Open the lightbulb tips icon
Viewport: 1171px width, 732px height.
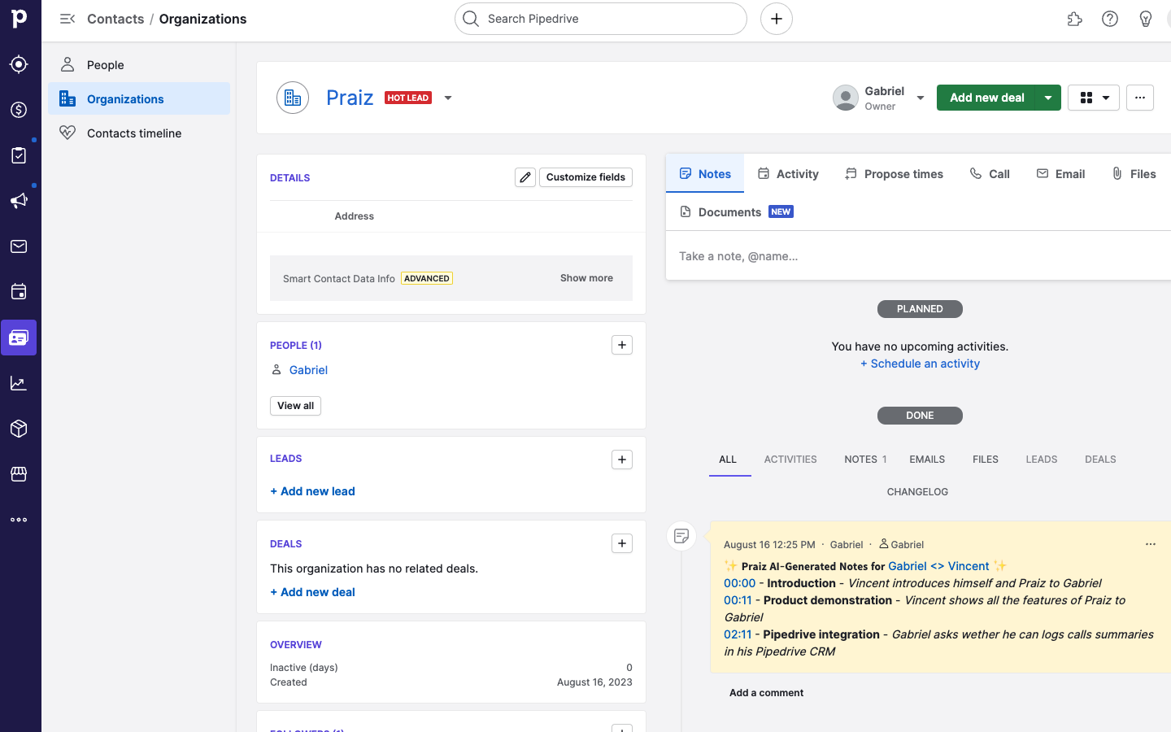[x=1146, y=19]
